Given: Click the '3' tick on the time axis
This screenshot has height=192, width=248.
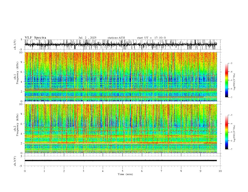Looking at the screenshot, I should [x=83, y=171].
